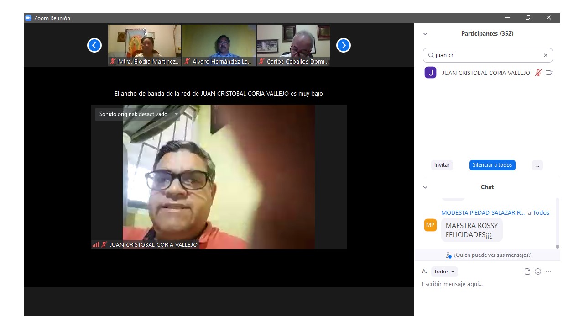Clear the participant search field
This screenshot has width=584, height=329.
coord(545,55)
